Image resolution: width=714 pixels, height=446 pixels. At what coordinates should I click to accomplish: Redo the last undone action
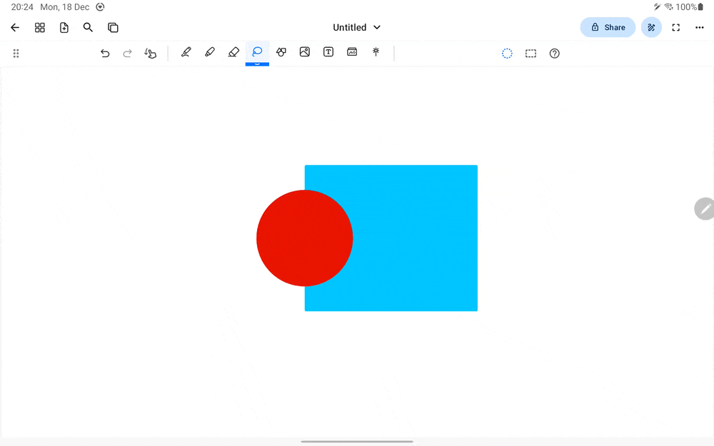(x=128, y=54)
